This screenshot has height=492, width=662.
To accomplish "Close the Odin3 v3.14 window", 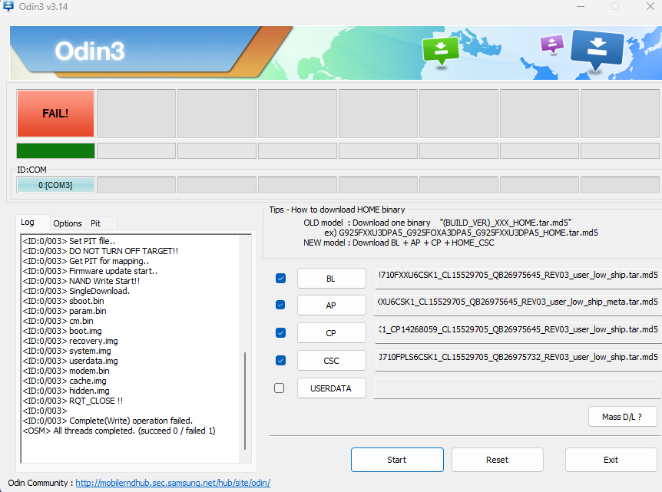I will [650, 6].
